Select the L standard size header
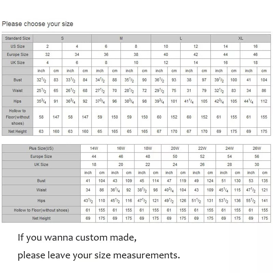The height and width of the screenshot is (273, 273). coord(181,38)
